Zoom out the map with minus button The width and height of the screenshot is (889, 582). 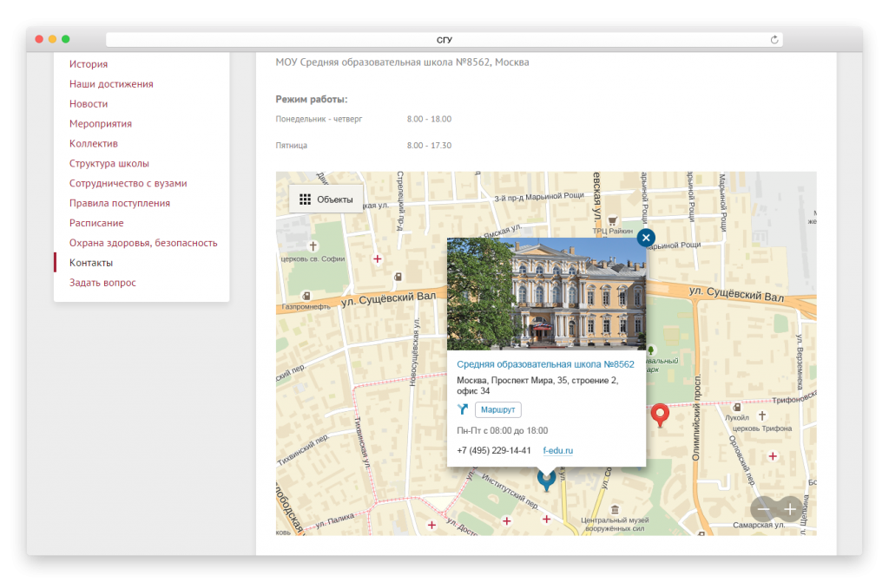pos(764,509)
